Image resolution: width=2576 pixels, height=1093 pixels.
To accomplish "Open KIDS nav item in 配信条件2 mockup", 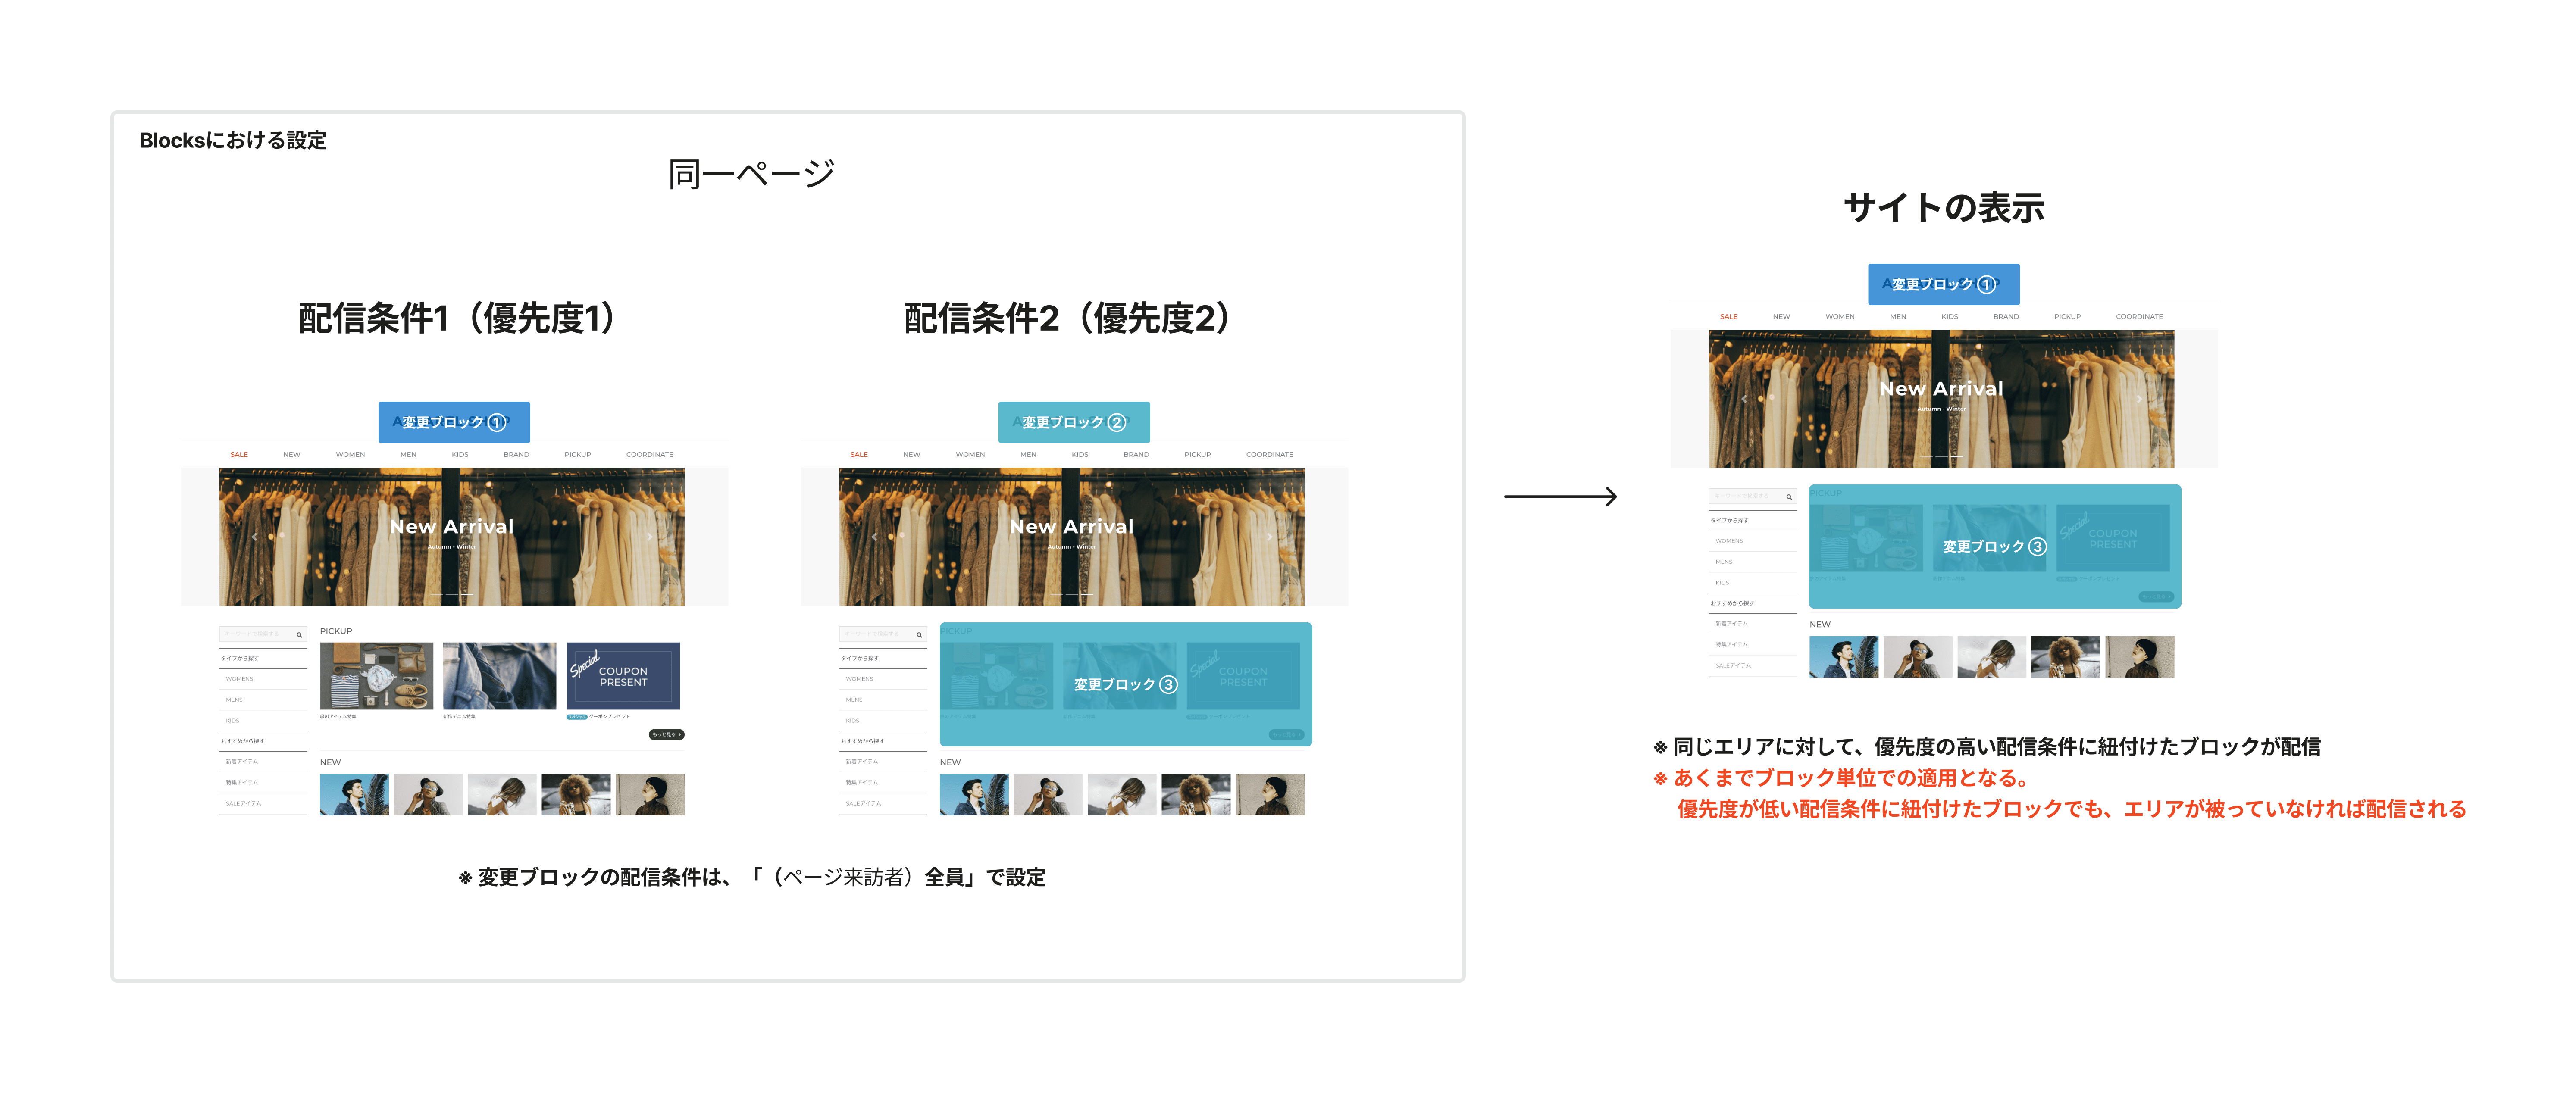I will [x=1080, y=455].
